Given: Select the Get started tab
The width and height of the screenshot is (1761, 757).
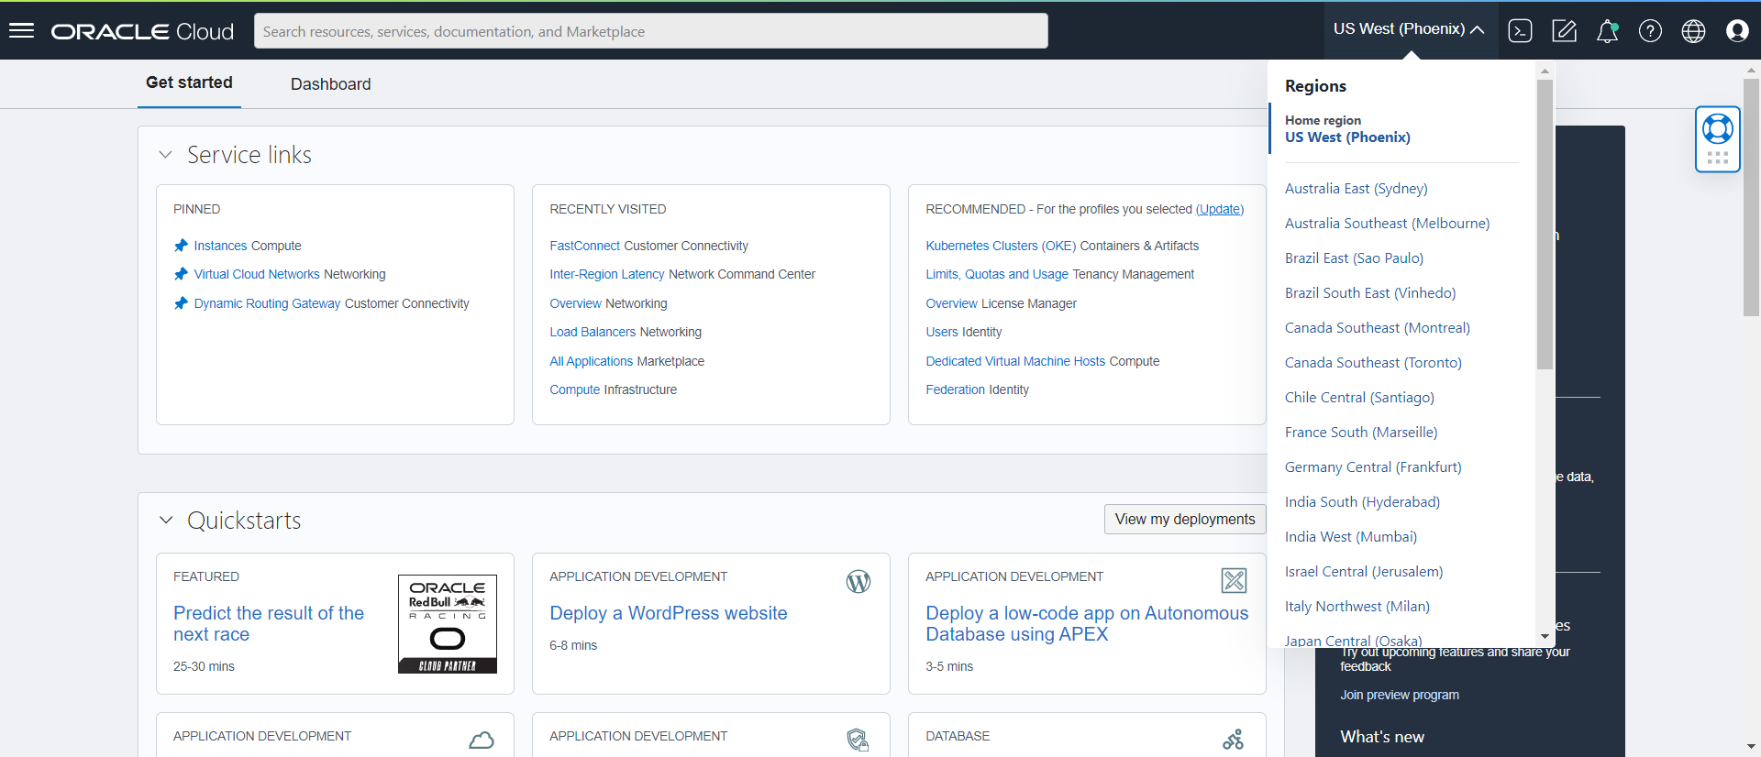Looking at the screenshot, I should tap(189, 82).
